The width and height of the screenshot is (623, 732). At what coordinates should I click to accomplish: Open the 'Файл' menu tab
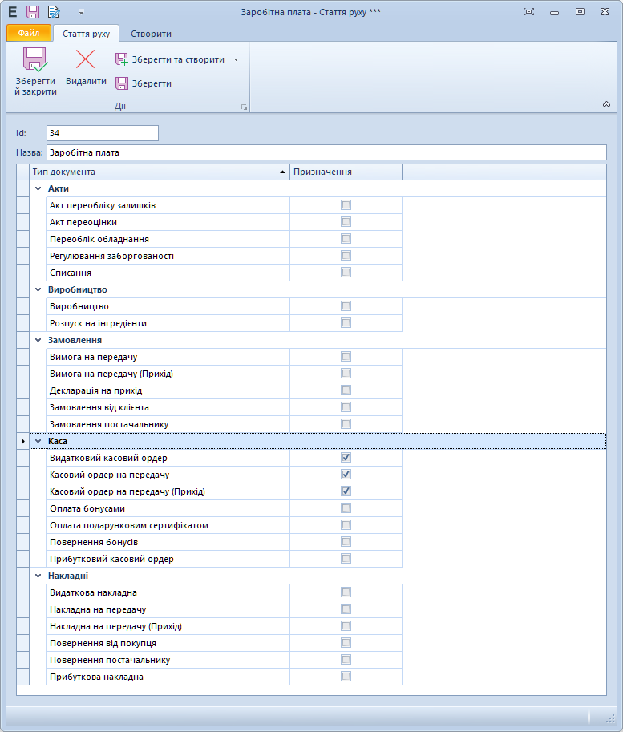coord(29,33)
